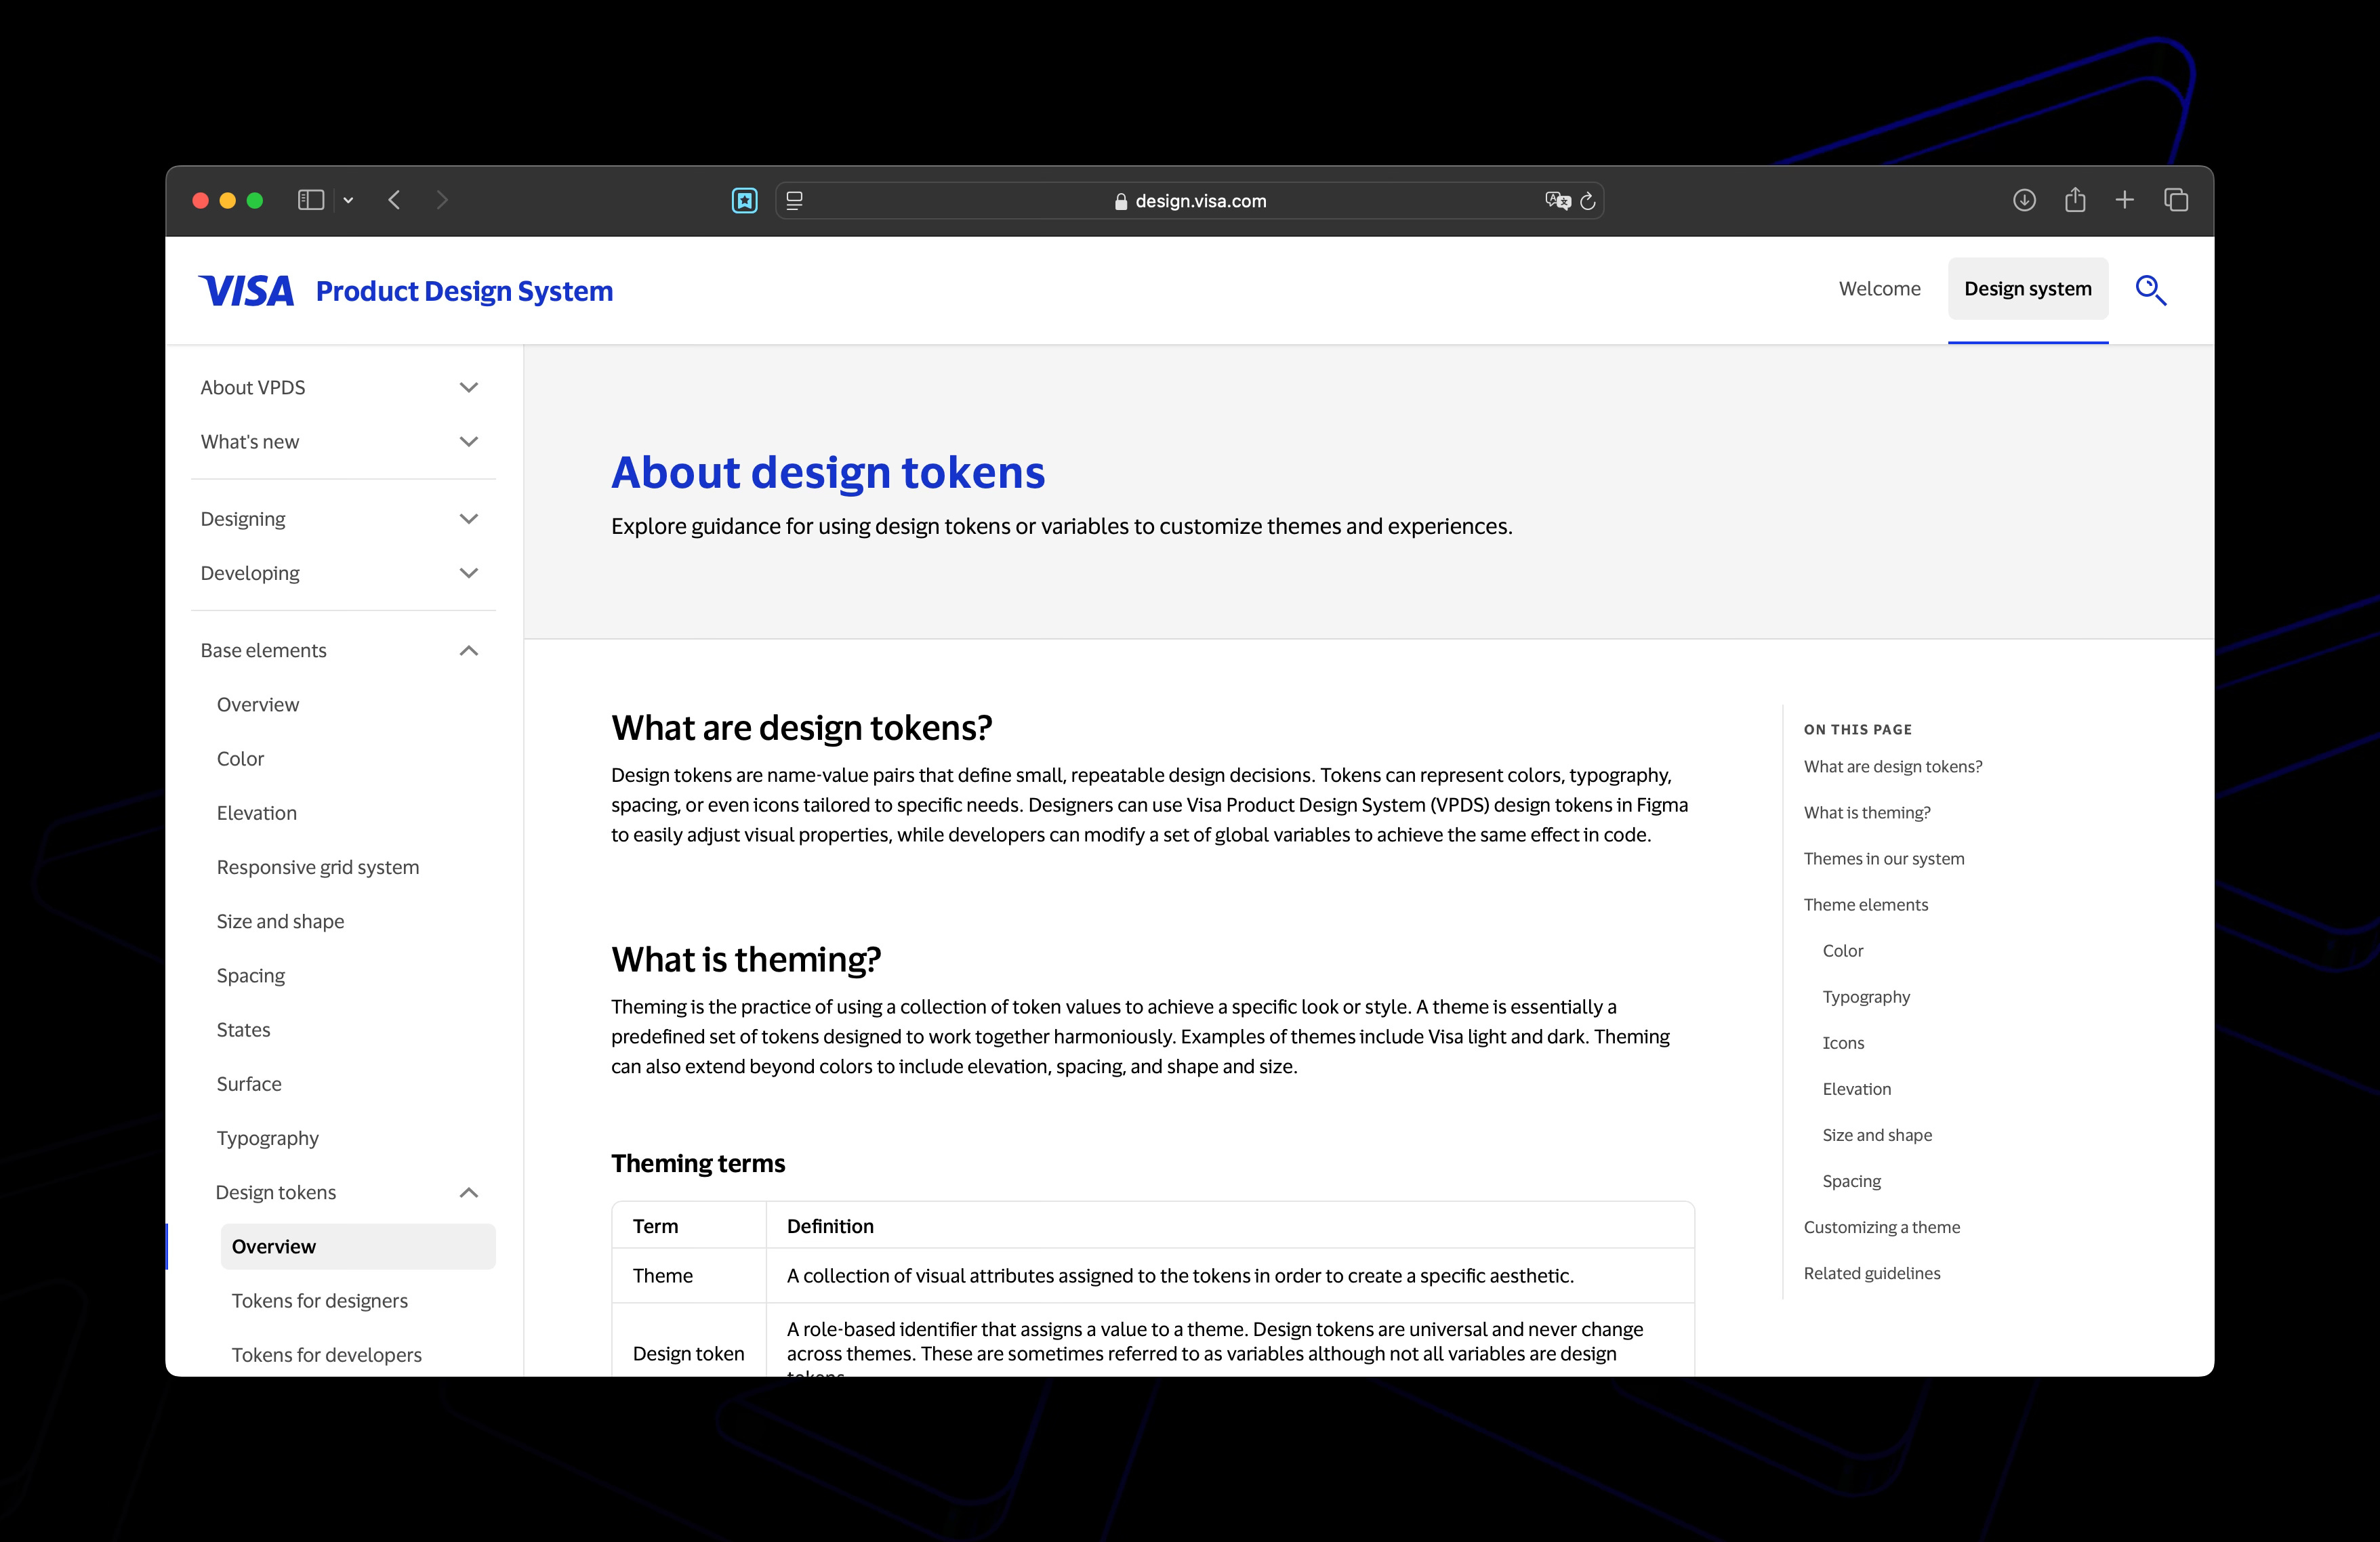Open the share icon in toolbar
This screenshot has height=1542, width=2380.
point(2075,200)
